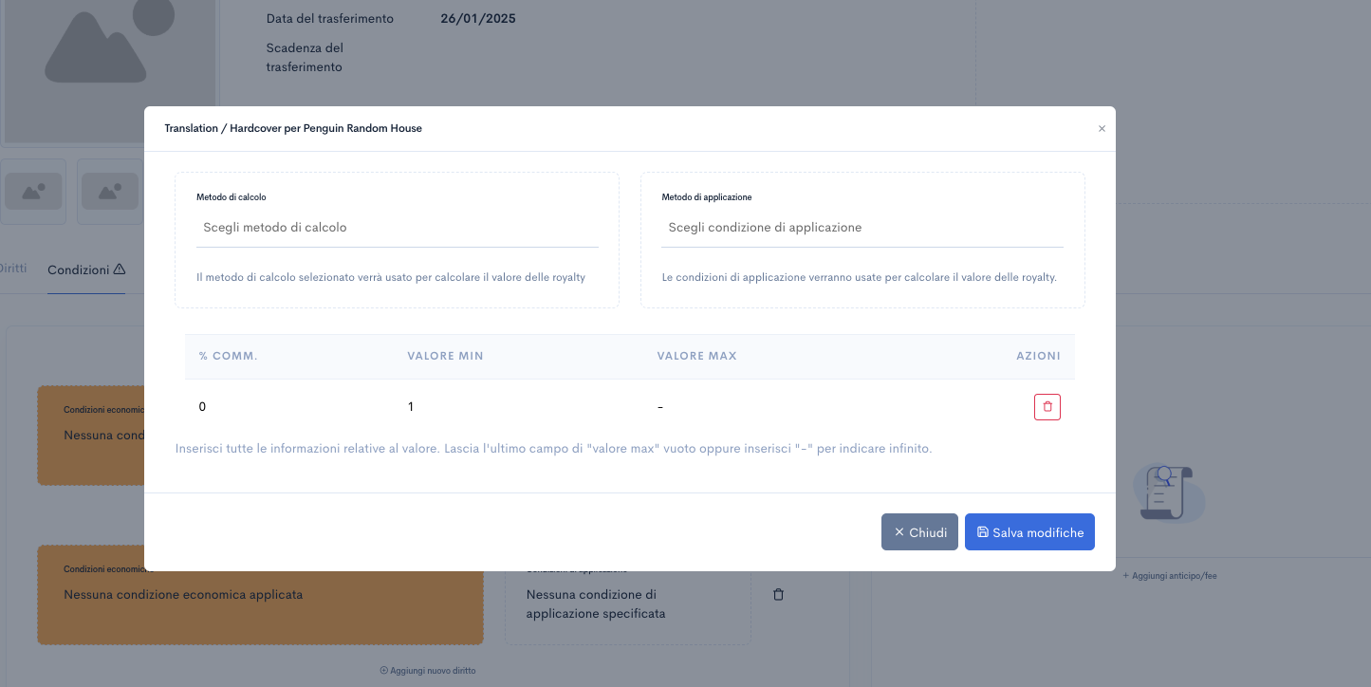
Task: Click the Metodo di applicazione label
Action: 707,197
